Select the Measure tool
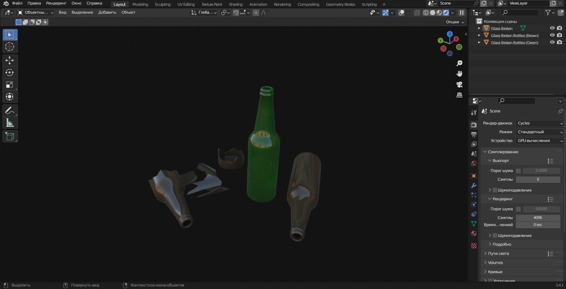 point(9,122)
